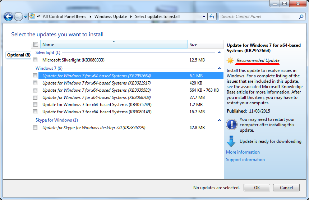Screen dimensions: 309x200
Task: Select the KB3021917 update row
Action: [x=131, y=83]
